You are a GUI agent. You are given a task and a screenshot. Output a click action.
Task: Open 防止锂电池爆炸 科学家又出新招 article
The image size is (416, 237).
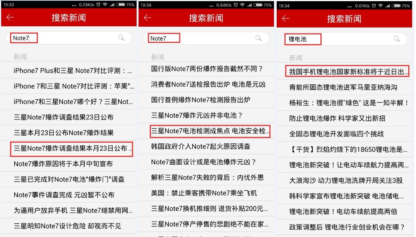pos(344,118)
